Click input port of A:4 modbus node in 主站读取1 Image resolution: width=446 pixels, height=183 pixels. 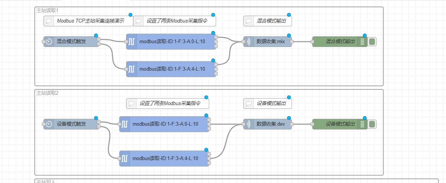pos(126,69)
